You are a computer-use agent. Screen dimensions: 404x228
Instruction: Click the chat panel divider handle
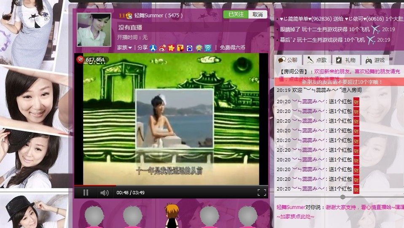(343, 197)
